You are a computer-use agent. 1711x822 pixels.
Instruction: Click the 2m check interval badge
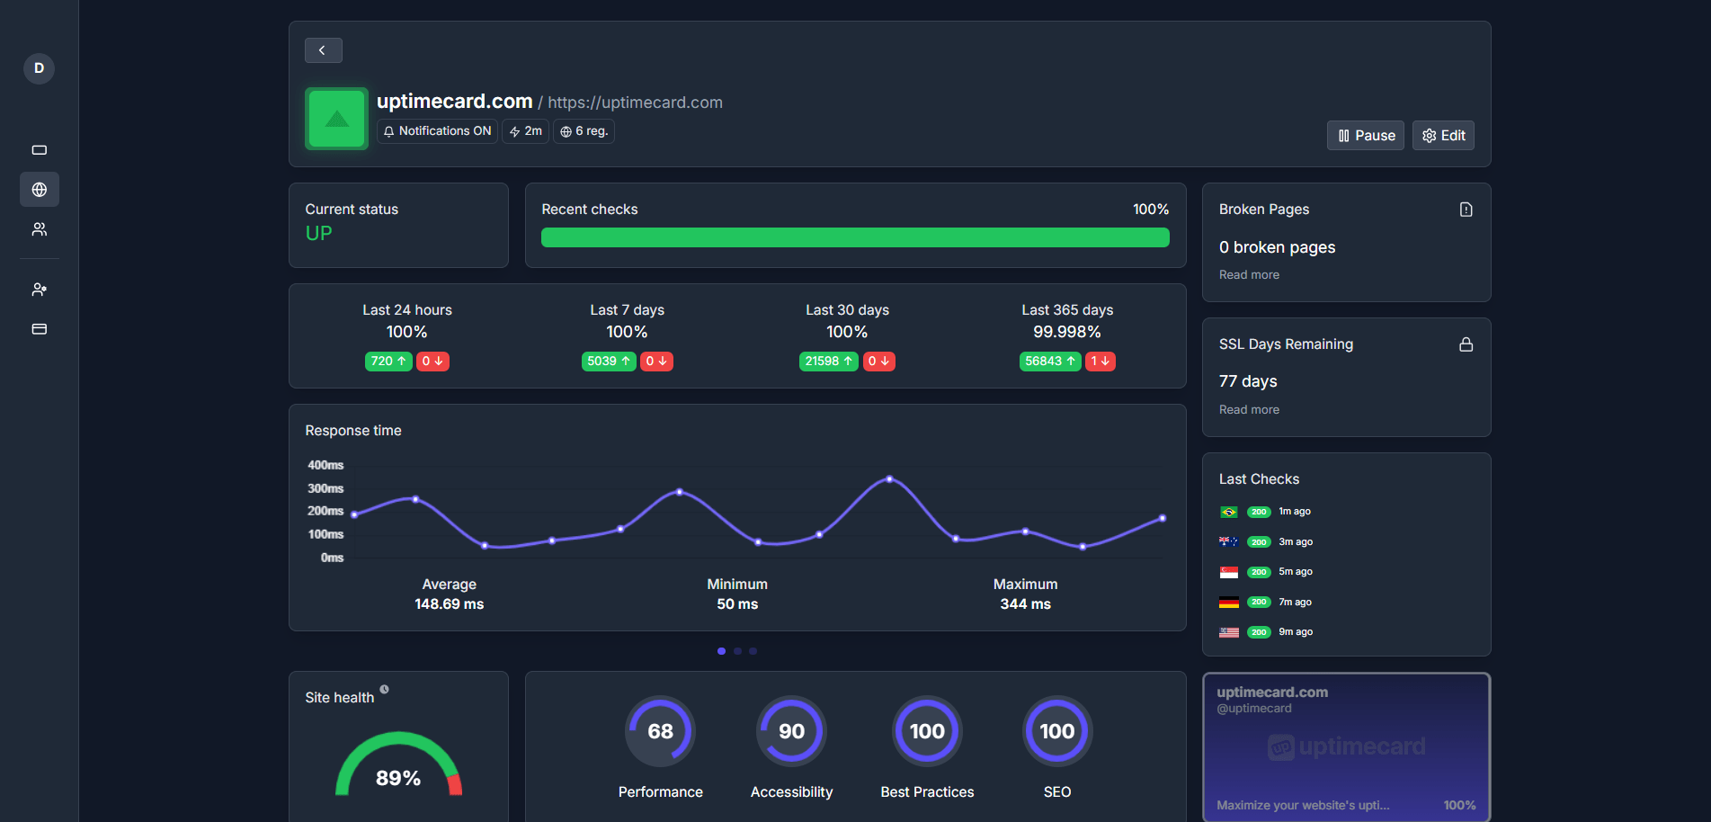(x=525, y=131)
